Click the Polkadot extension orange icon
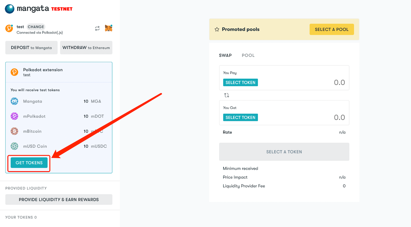 click(x=14, y=72)
